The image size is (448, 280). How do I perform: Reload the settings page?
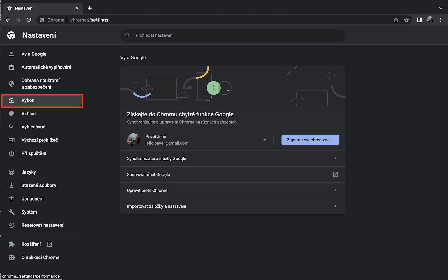coord(29,20)
